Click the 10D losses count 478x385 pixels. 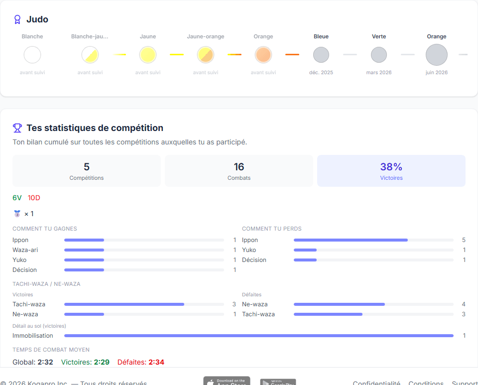(x=34, y=198)
